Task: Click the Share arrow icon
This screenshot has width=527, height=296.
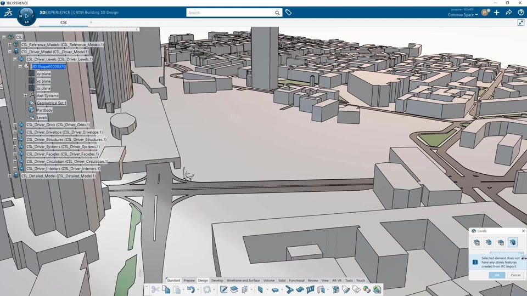Action: pyautogui.click(x=509, y=13)
